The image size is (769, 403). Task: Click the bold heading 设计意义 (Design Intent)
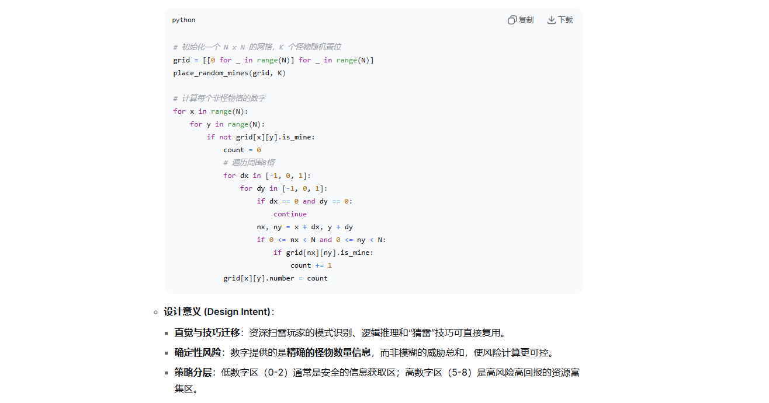point(220,311)
